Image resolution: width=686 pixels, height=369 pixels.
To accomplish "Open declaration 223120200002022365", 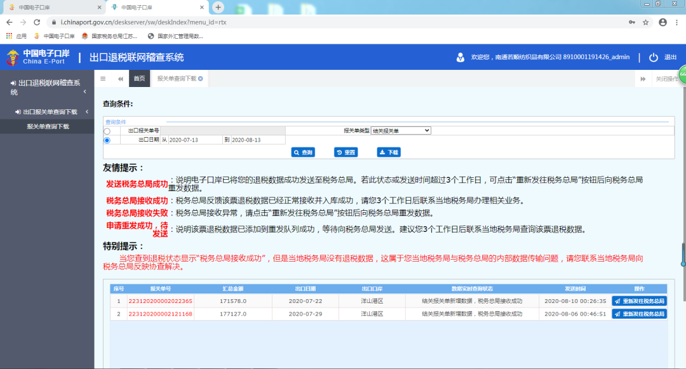I will coord(160,301).
